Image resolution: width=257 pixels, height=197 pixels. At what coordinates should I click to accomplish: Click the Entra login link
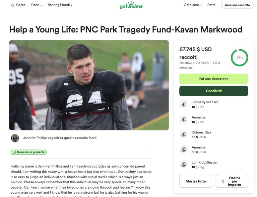211,5
